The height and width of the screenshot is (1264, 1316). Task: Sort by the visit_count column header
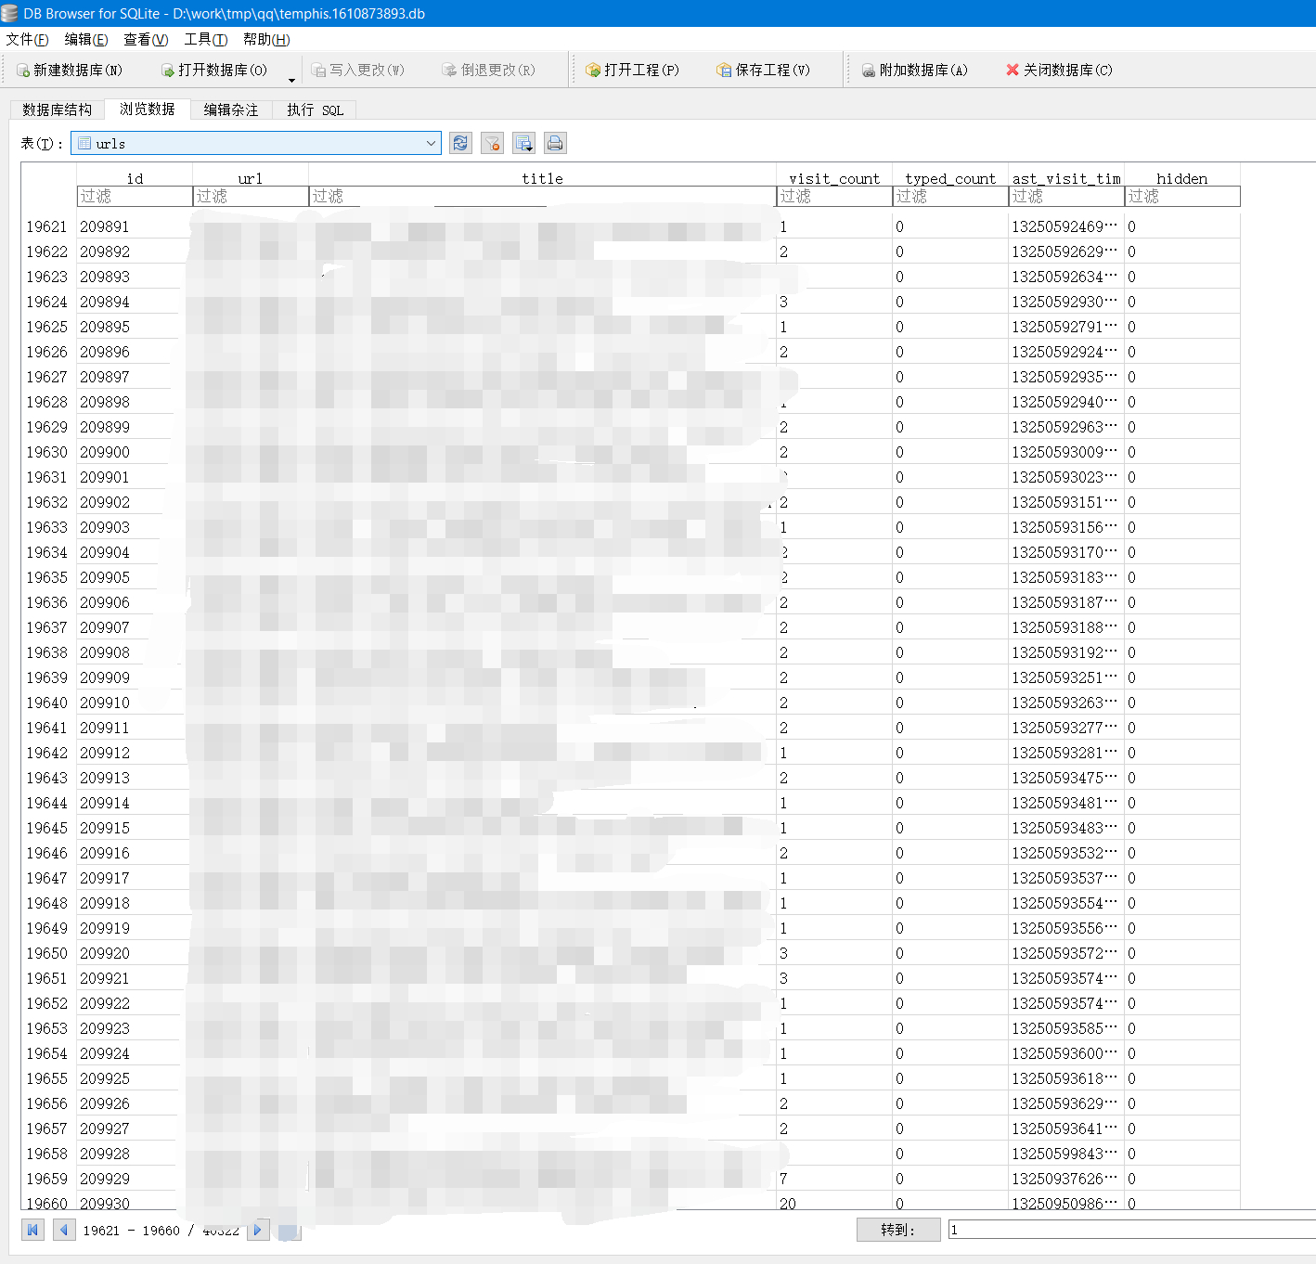(833, 178)
